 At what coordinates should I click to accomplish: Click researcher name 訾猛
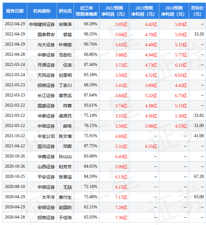tap(67, 35)
